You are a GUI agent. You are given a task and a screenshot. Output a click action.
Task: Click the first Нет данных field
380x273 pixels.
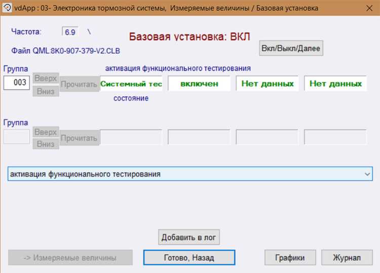[268, 84]
